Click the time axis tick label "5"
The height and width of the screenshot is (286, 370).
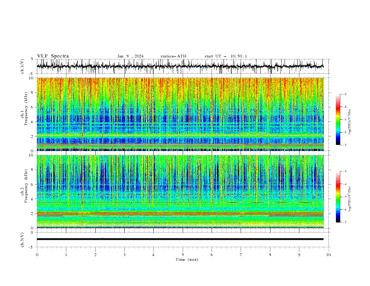183,255
